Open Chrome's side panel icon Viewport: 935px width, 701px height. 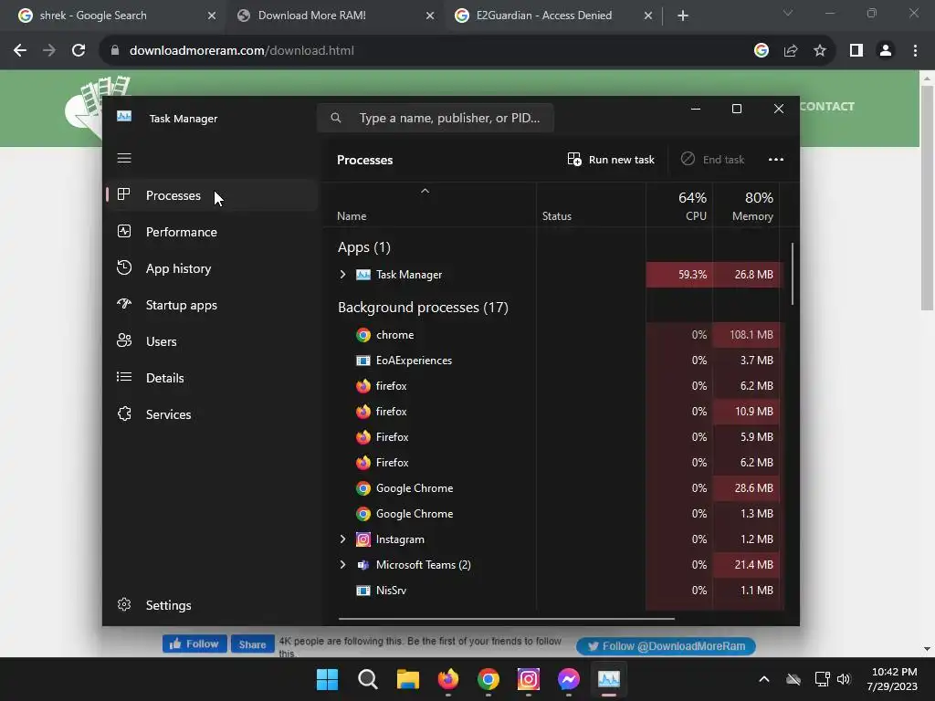tap(856, 51)
